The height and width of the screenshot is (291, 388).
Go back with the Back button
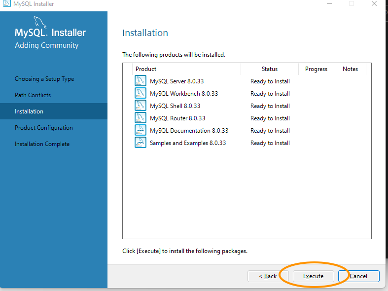(268, 276)
